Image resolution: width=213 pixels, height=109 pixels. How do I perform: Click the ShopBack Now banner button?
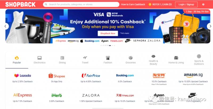pos(108,33)
